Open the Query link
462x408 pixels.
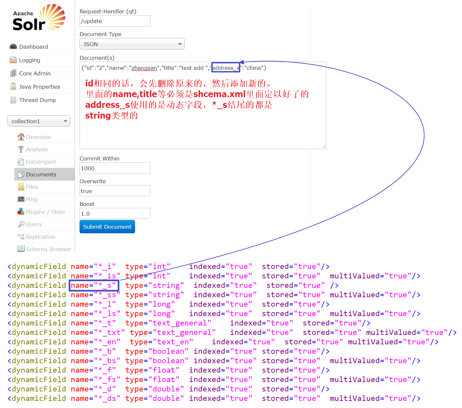point(34,224)
